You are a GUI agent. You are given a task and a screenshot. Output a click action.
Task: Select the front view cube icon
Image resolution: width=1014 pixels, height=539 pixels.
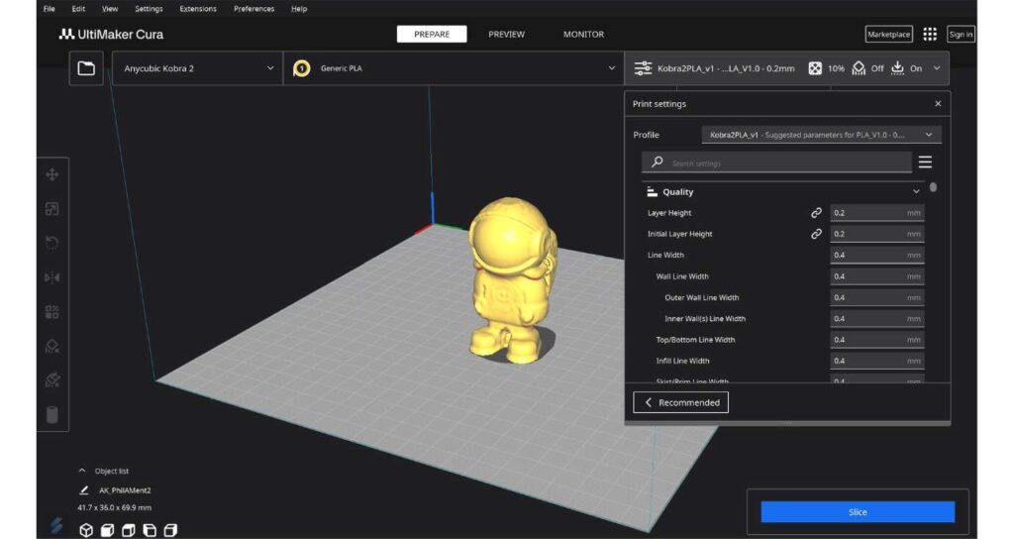107,531
